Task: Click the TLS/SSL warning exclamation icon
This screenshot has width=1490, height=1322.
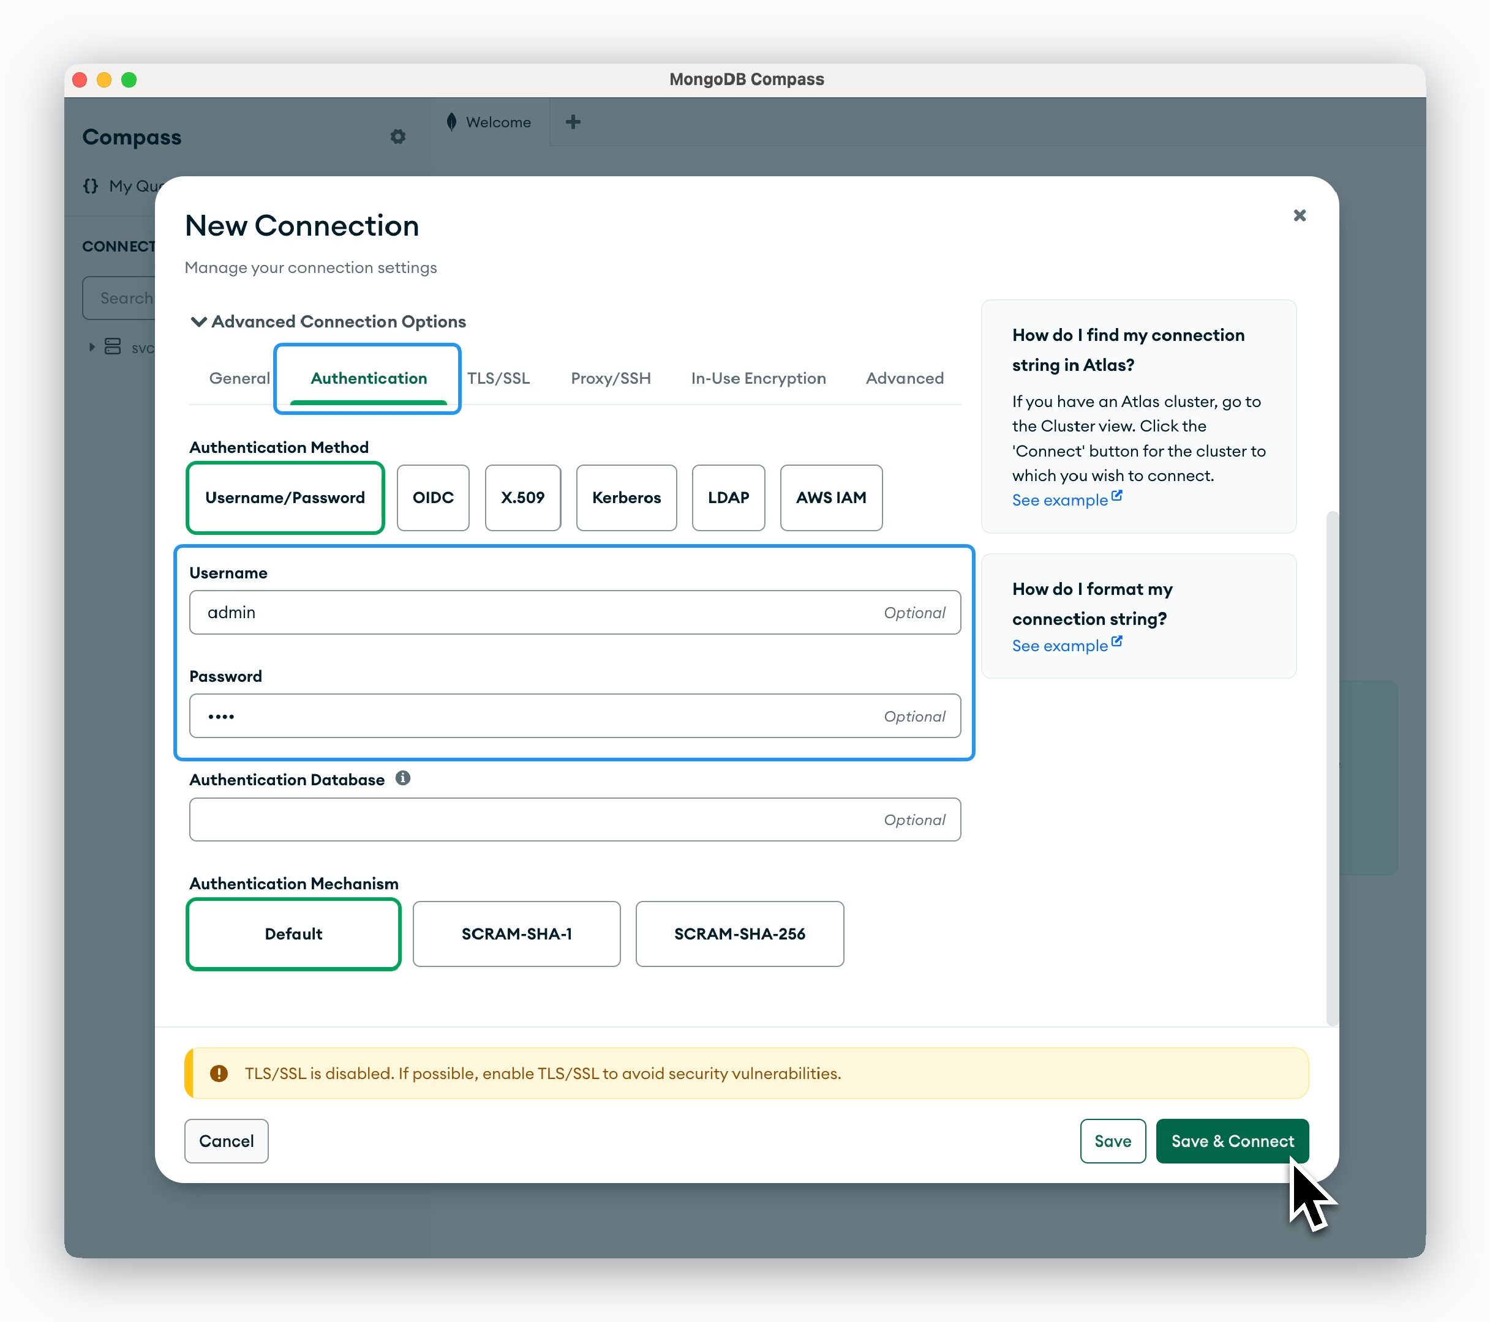Action: click(219, 1073)
